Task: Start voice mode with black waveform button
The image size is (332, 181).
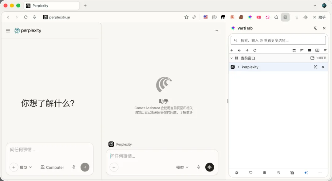Action: tap(210, 167)
